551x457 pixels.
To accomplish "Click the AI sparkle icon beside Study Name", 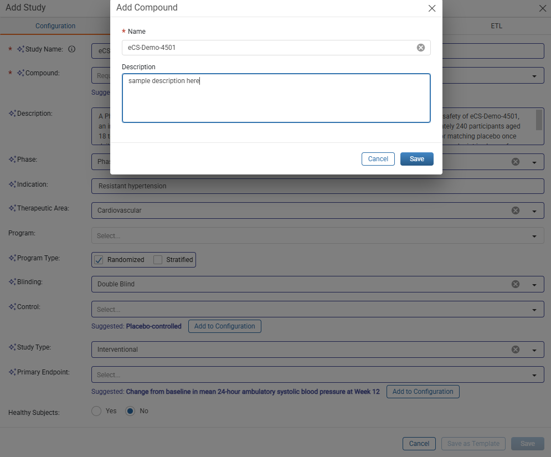I will pyautogui.click(x=20, y=49).
